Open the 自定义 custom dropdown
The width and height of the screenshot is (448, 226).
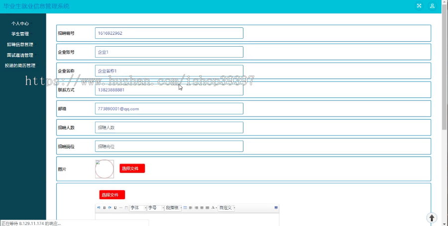point(226,208)
